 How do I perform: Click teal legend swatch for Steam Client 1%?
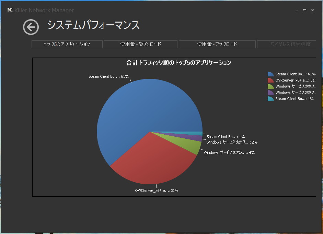271,99
